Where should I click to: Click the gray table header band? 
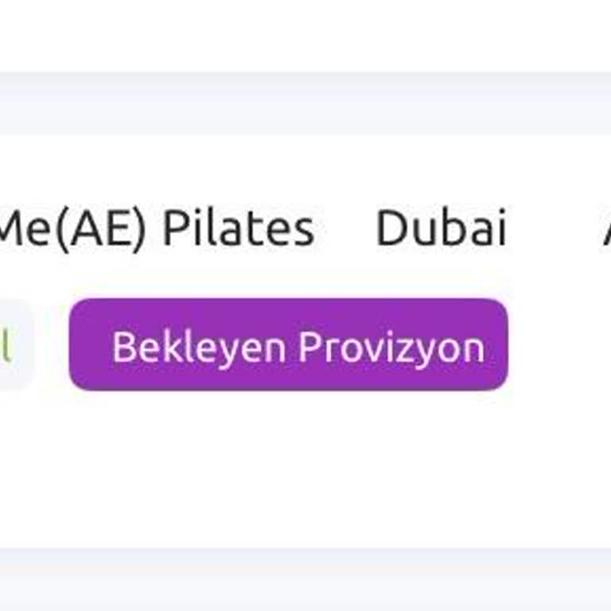[x=305, y=103]
